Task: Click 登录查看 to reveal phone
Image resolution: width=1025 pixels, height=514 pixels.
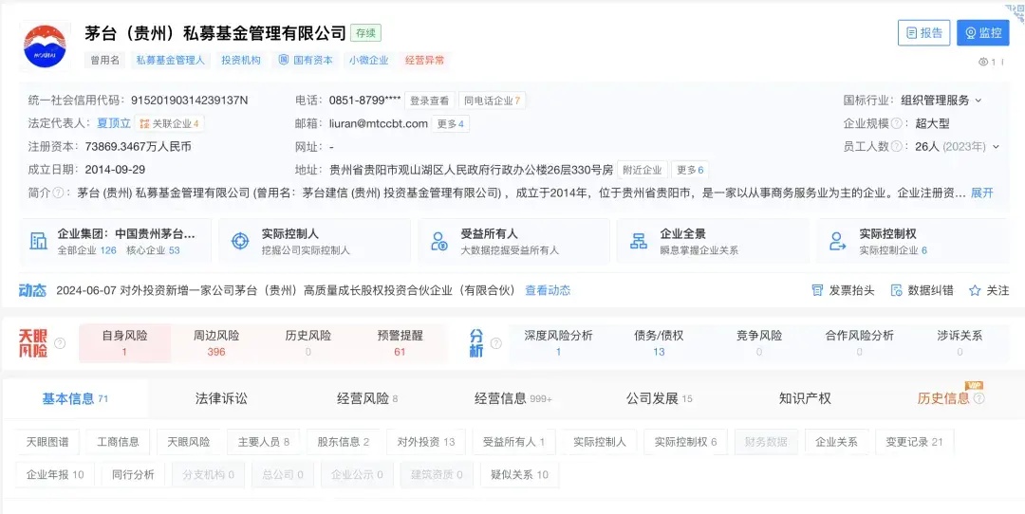Action: (x=430, y=101)
